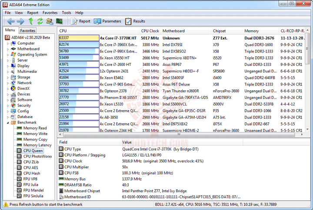This screenshot has height=210, width=313.
Task: Select the CPU ZLib benchmark icon
Action: (x=20, y=162)
